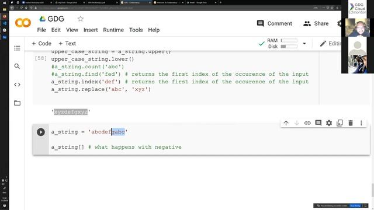
Task: Click the Google Drive icon beside GDG
Action: point(43,19)
